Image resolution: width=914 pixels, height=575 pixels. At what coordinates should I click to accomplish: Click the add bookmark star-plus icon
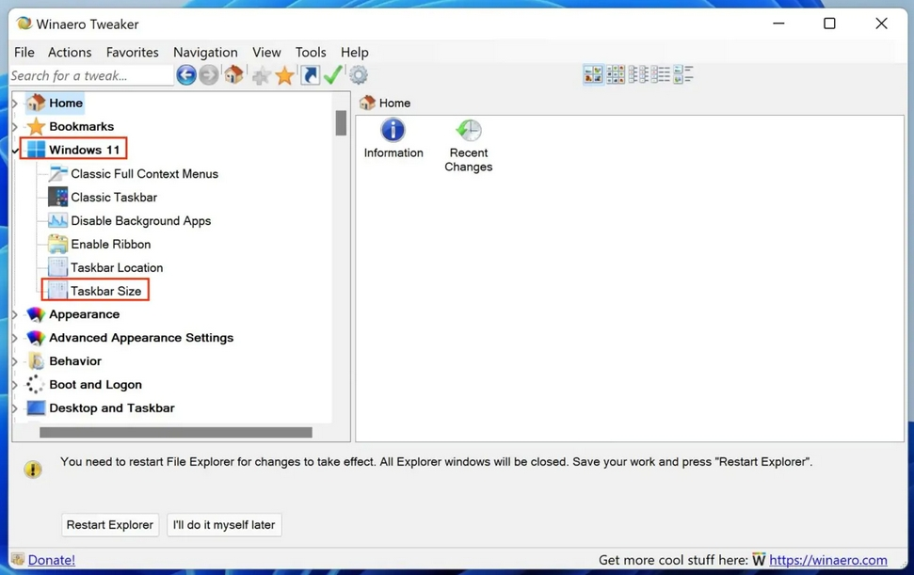click(261, 75)
